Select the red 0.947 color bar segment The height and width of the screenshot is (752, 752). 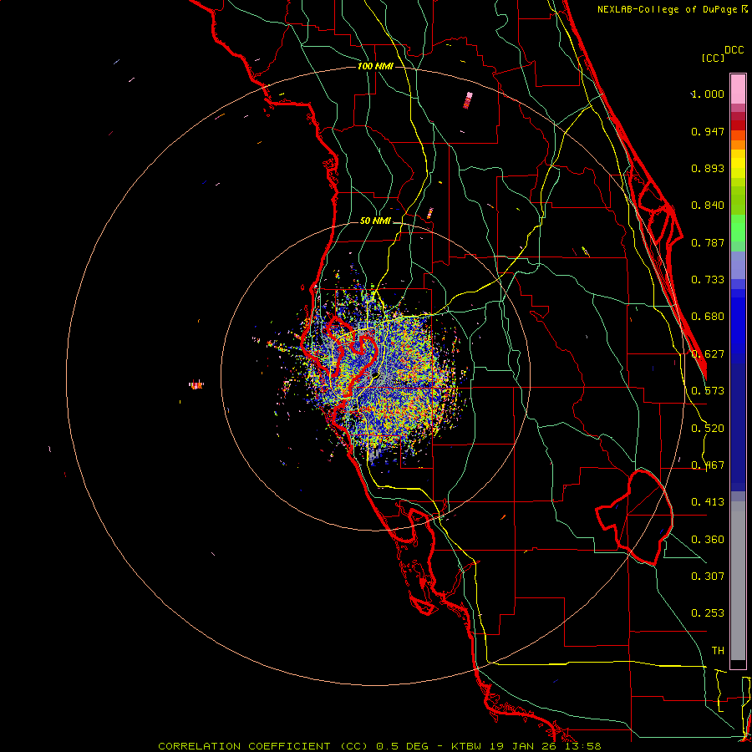click(x=738, y=125)
